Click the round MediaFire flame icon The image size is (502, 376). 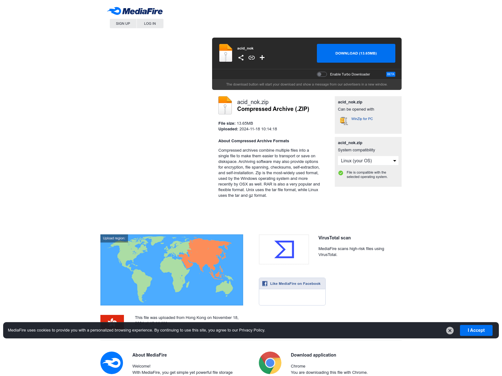[112, 363]
